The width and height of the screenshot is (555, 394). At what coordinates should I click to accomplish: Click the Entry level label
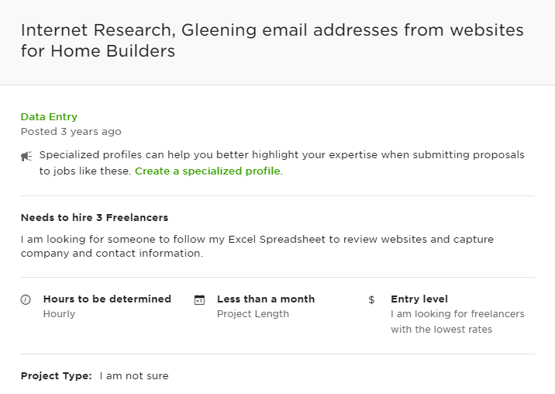pos(419,299)
